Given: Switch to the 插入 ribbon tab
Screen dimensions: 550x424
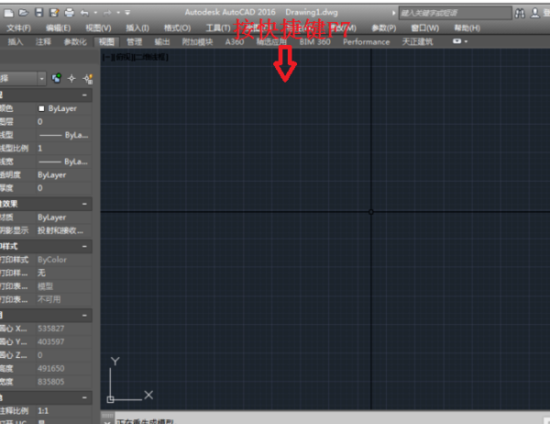Looking at the screenshot, I should (16, 42).
